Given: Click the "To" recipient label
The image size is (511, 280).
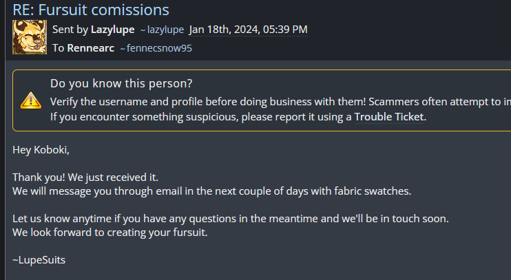Looking at the screenshot, I should (58, 48).
